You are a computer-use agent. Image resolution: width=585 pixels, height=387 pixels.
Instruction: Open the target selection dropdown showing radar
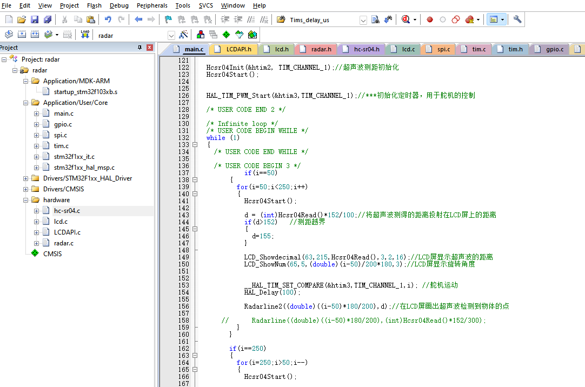pyautogui.click(x=171, y=36)
